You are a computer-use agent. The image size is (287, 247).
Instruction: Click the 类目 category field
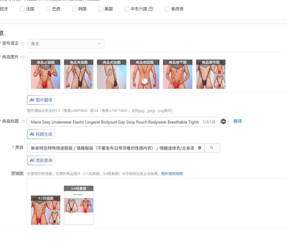click(116, 148)
